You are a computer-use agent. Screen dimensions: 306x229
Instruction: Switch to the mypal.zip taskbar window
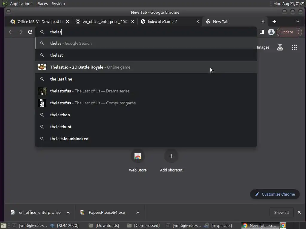tap(218, 225)
